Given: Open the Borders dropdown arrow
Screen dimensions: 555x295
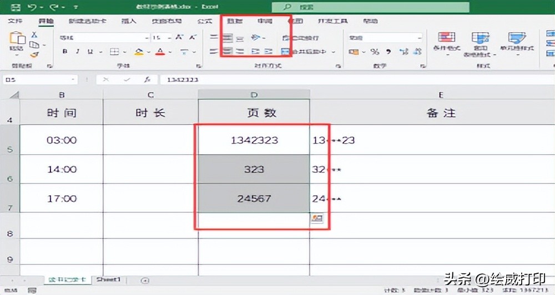Looking at the screenshot, I should pyautogui.click(x=124, y=52).
